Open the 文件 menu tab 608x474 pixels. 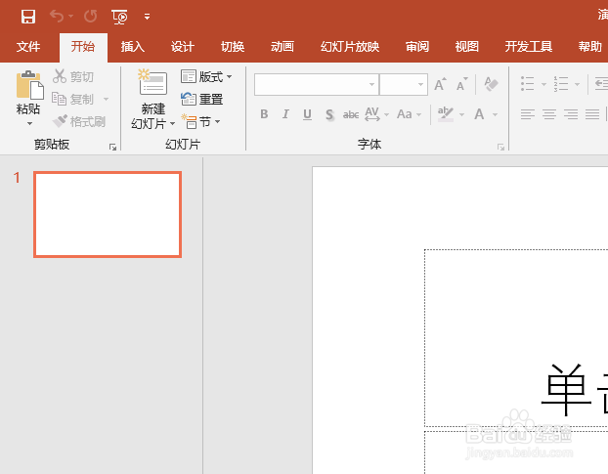coord(28,47)
